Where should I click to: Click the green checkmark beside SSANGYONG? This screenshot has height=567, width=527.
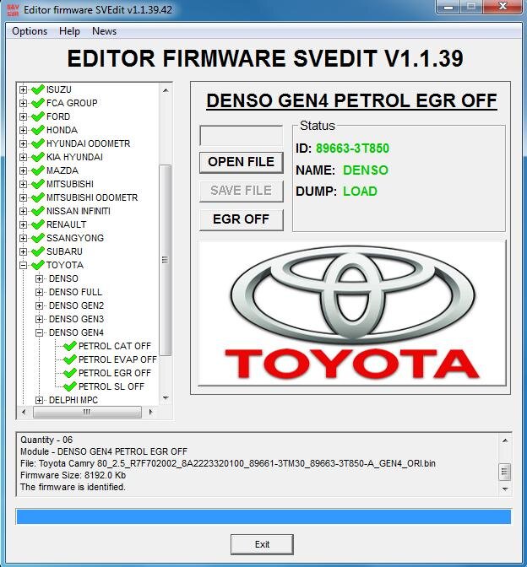[x=38, y=238]
